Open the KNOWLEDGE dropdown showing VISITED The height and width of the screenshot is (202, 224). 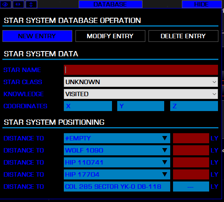click(141, 94)
